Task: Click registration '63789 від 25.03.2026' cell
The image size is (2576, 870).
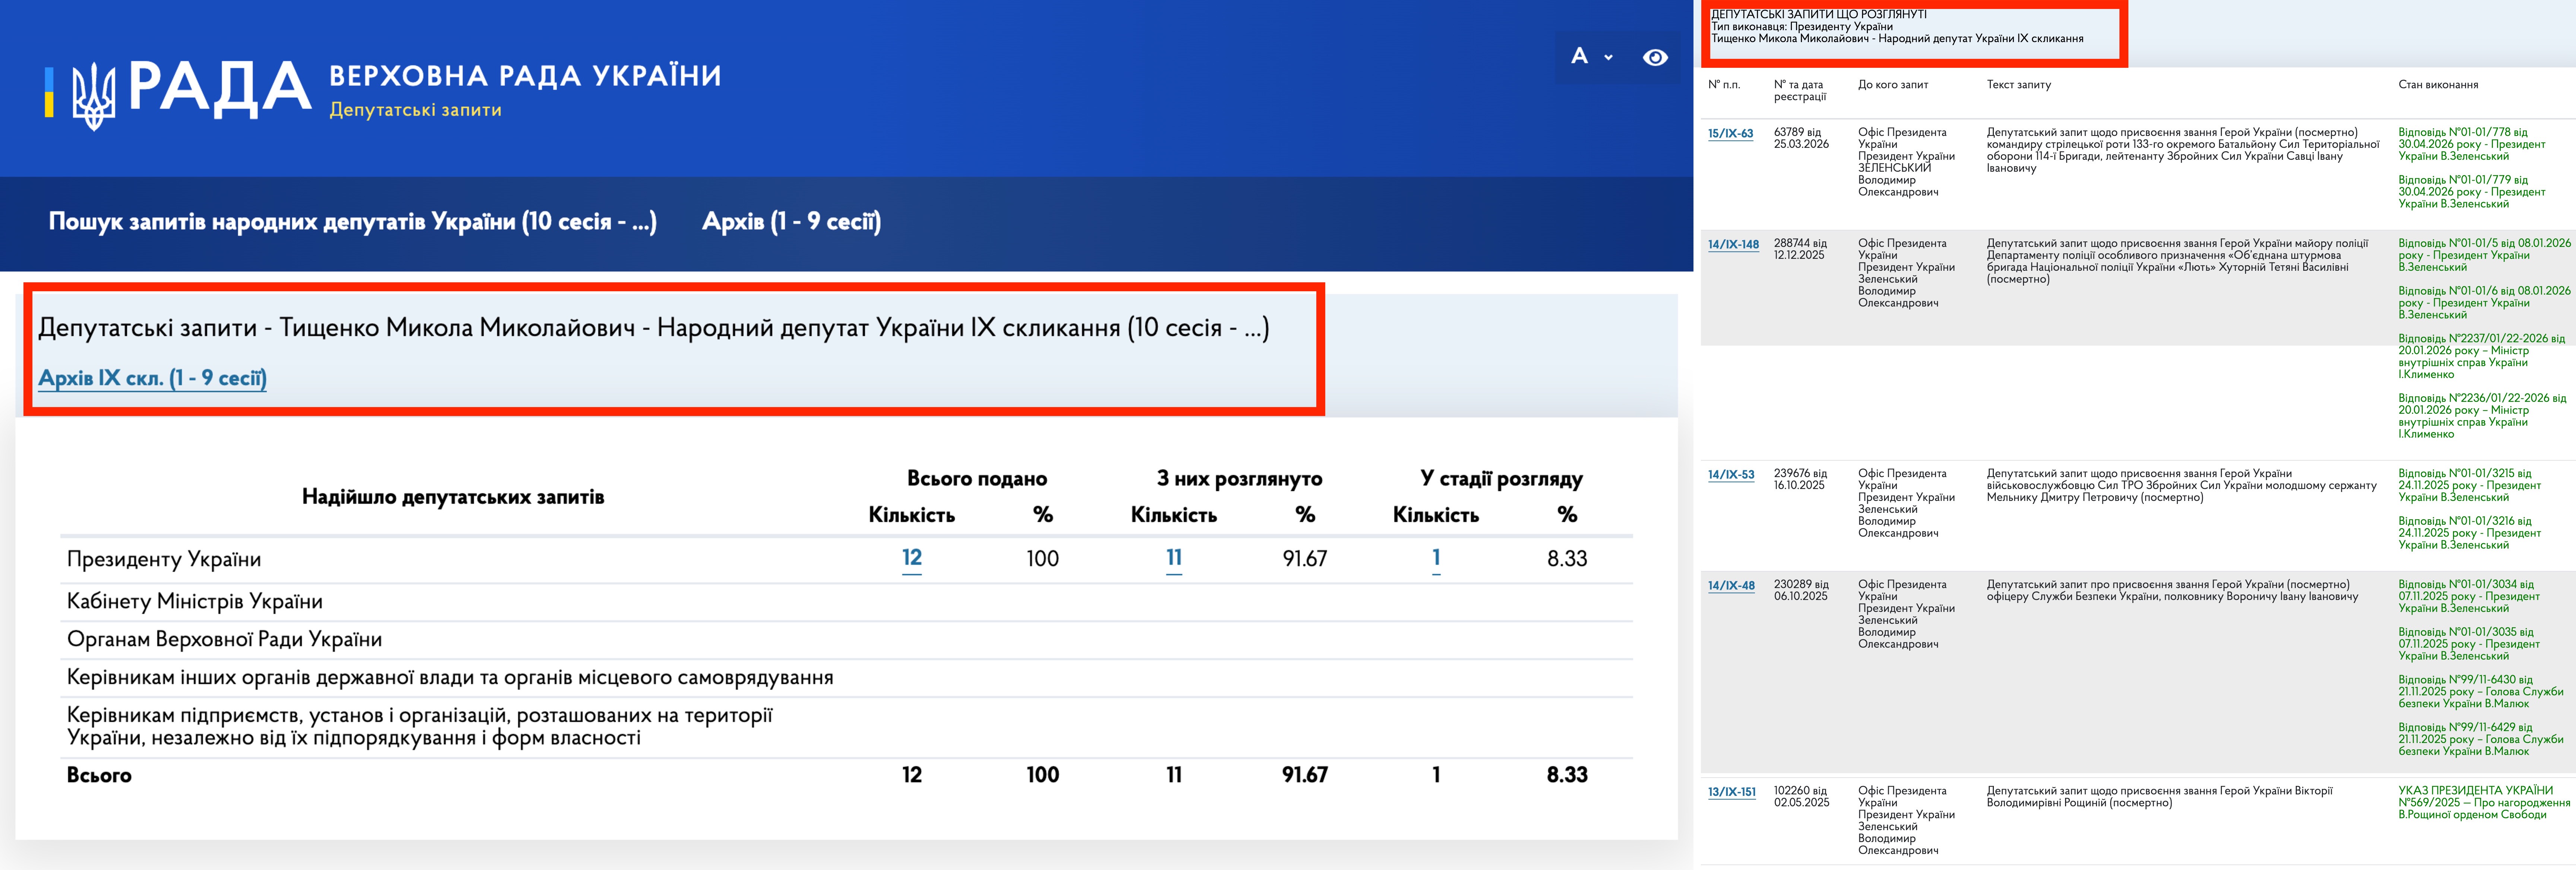Action: 1801,139
